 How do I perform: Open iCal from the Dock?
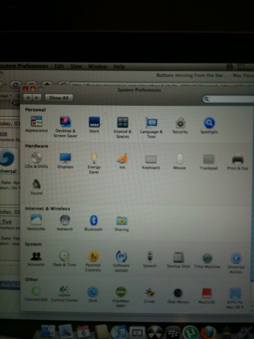coord(83,332)
